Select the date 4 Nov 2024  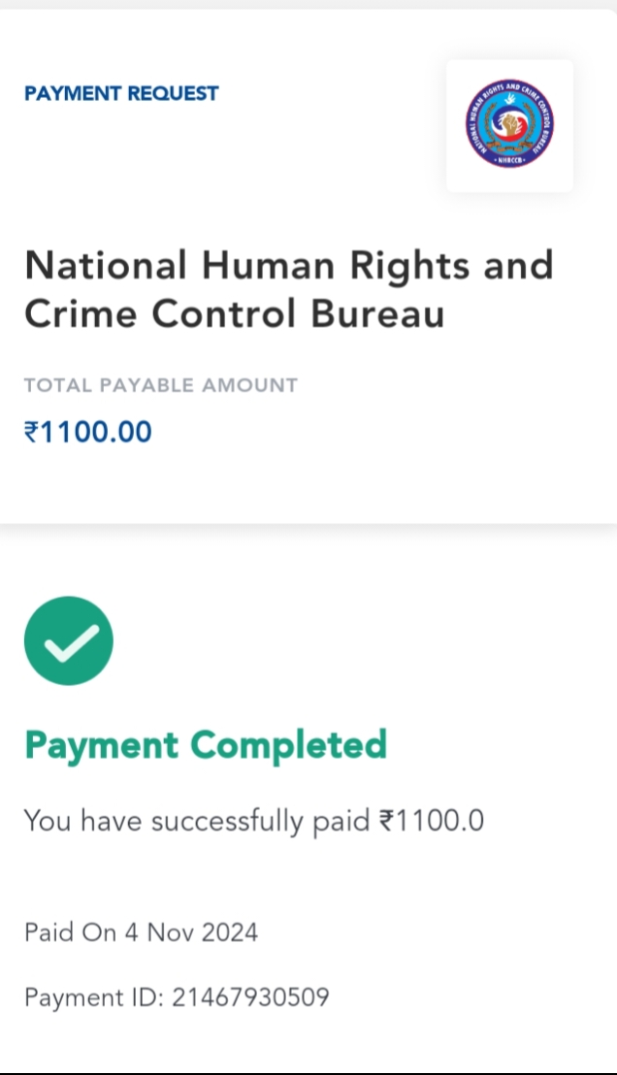pos(190,933)
